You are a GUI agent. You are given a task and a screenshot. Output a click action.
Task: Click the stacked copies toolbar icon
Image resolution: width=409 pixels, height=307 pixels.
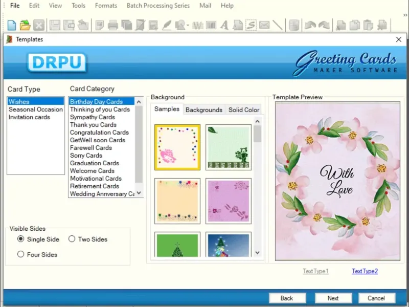pos(127,25)
